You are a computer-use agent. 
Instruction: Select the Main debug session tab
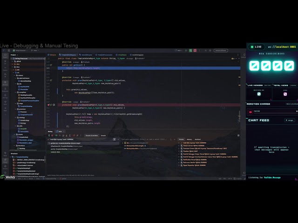[59, 131]
